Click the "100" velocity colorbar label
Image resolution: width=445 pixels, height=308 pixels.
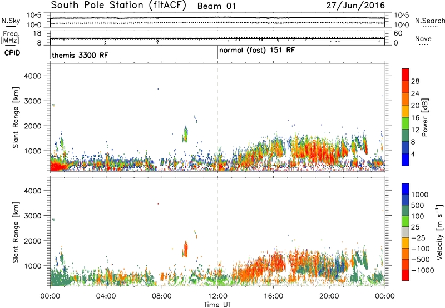tap(418, 216)
